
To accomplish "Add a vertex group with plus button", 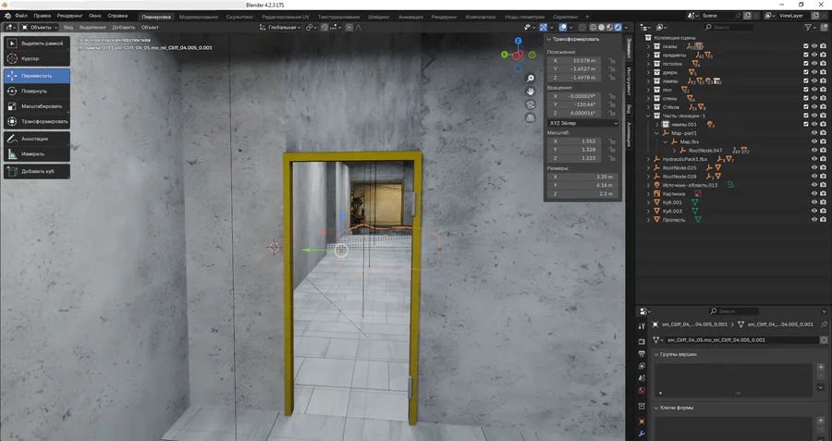I will (x=821, y=367).
